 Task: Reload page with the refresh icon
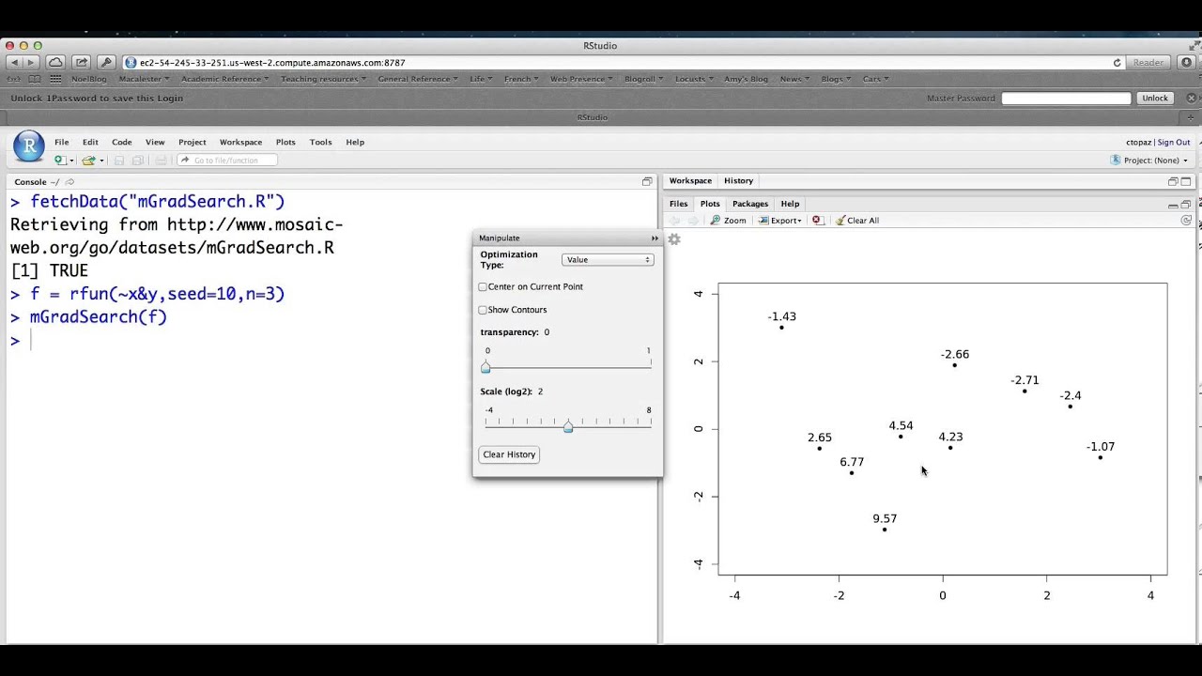pos(1117,63)
